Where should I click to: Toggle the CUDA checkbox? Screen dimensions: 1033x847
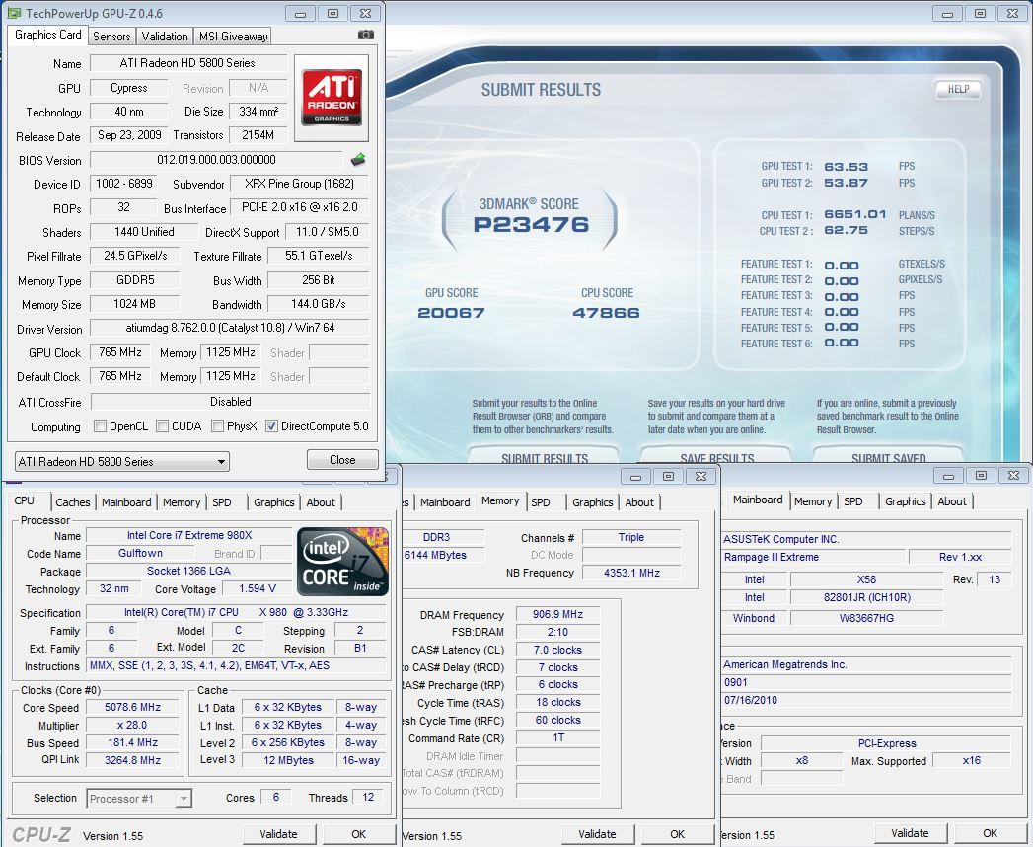pos(162,426)
